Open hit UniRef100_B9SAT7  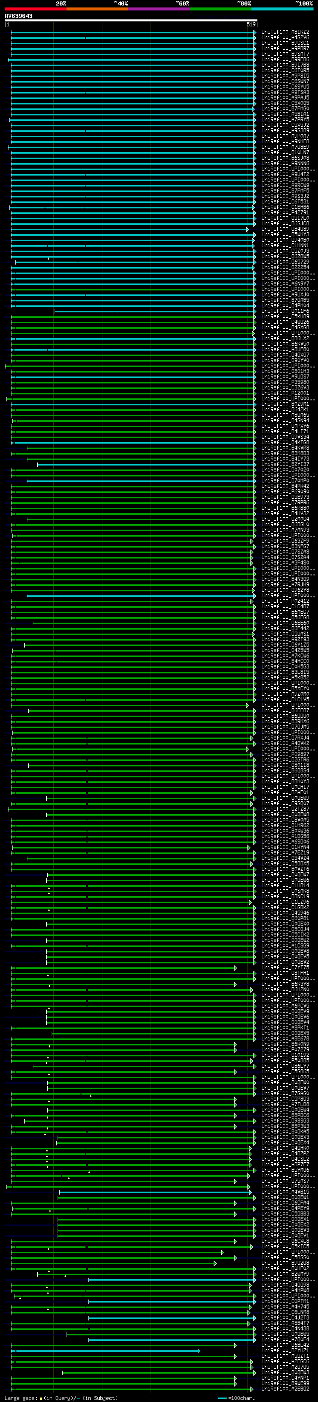[x=285, y=54]
